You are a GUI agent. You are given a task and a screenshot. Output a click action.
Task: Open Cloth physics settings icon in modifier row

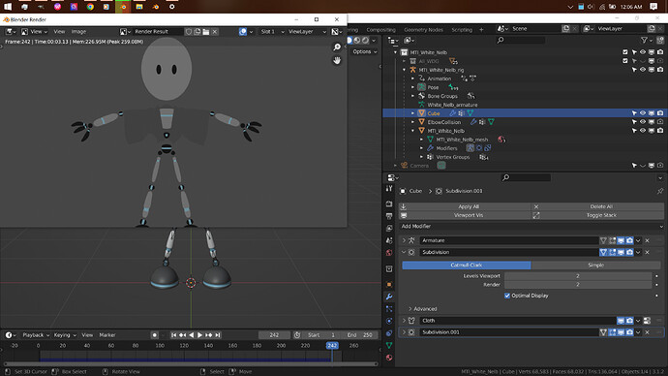tap(647, 321)
